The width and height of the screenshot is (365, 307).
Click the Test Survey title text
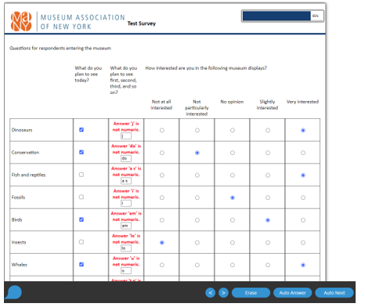pyautogui.click(x=142, y=23)
